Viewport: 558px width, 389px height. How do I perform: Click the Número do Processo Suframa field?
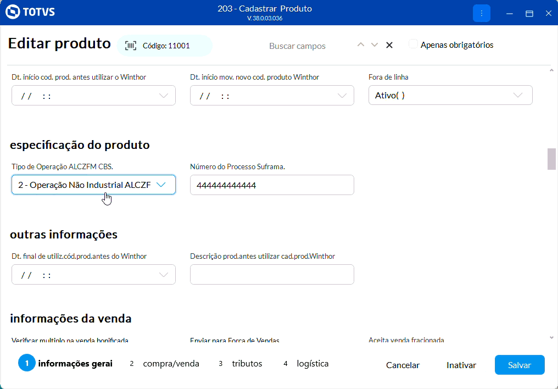coord(272,185)
